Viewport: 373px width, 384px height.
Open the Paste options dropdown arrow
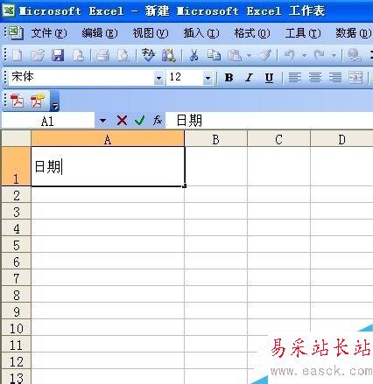pos(249,55)
